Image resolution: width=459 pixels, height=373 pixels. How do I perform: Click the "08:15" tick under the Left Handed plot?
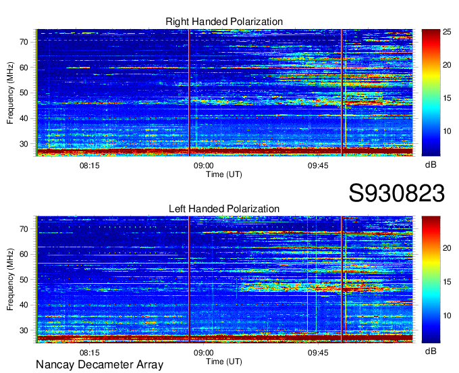[x=90, y=353]
